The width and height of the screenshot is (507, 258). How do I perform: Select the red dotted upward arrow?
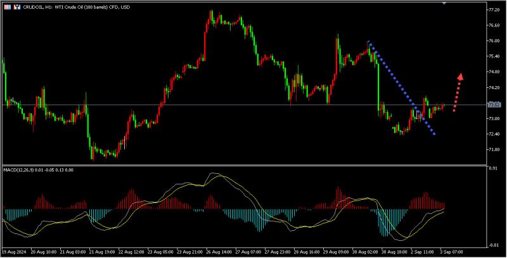(458, 93)
